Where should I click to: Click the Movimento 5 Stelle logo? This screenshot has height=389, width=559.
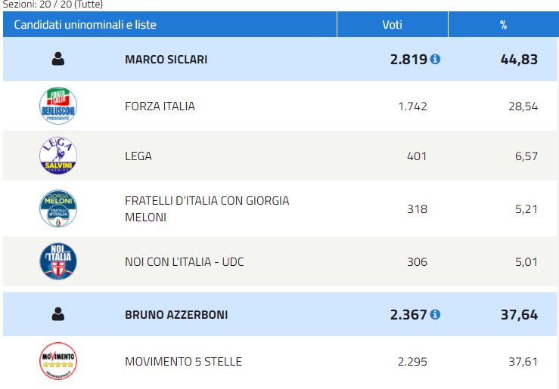point(58,361)
